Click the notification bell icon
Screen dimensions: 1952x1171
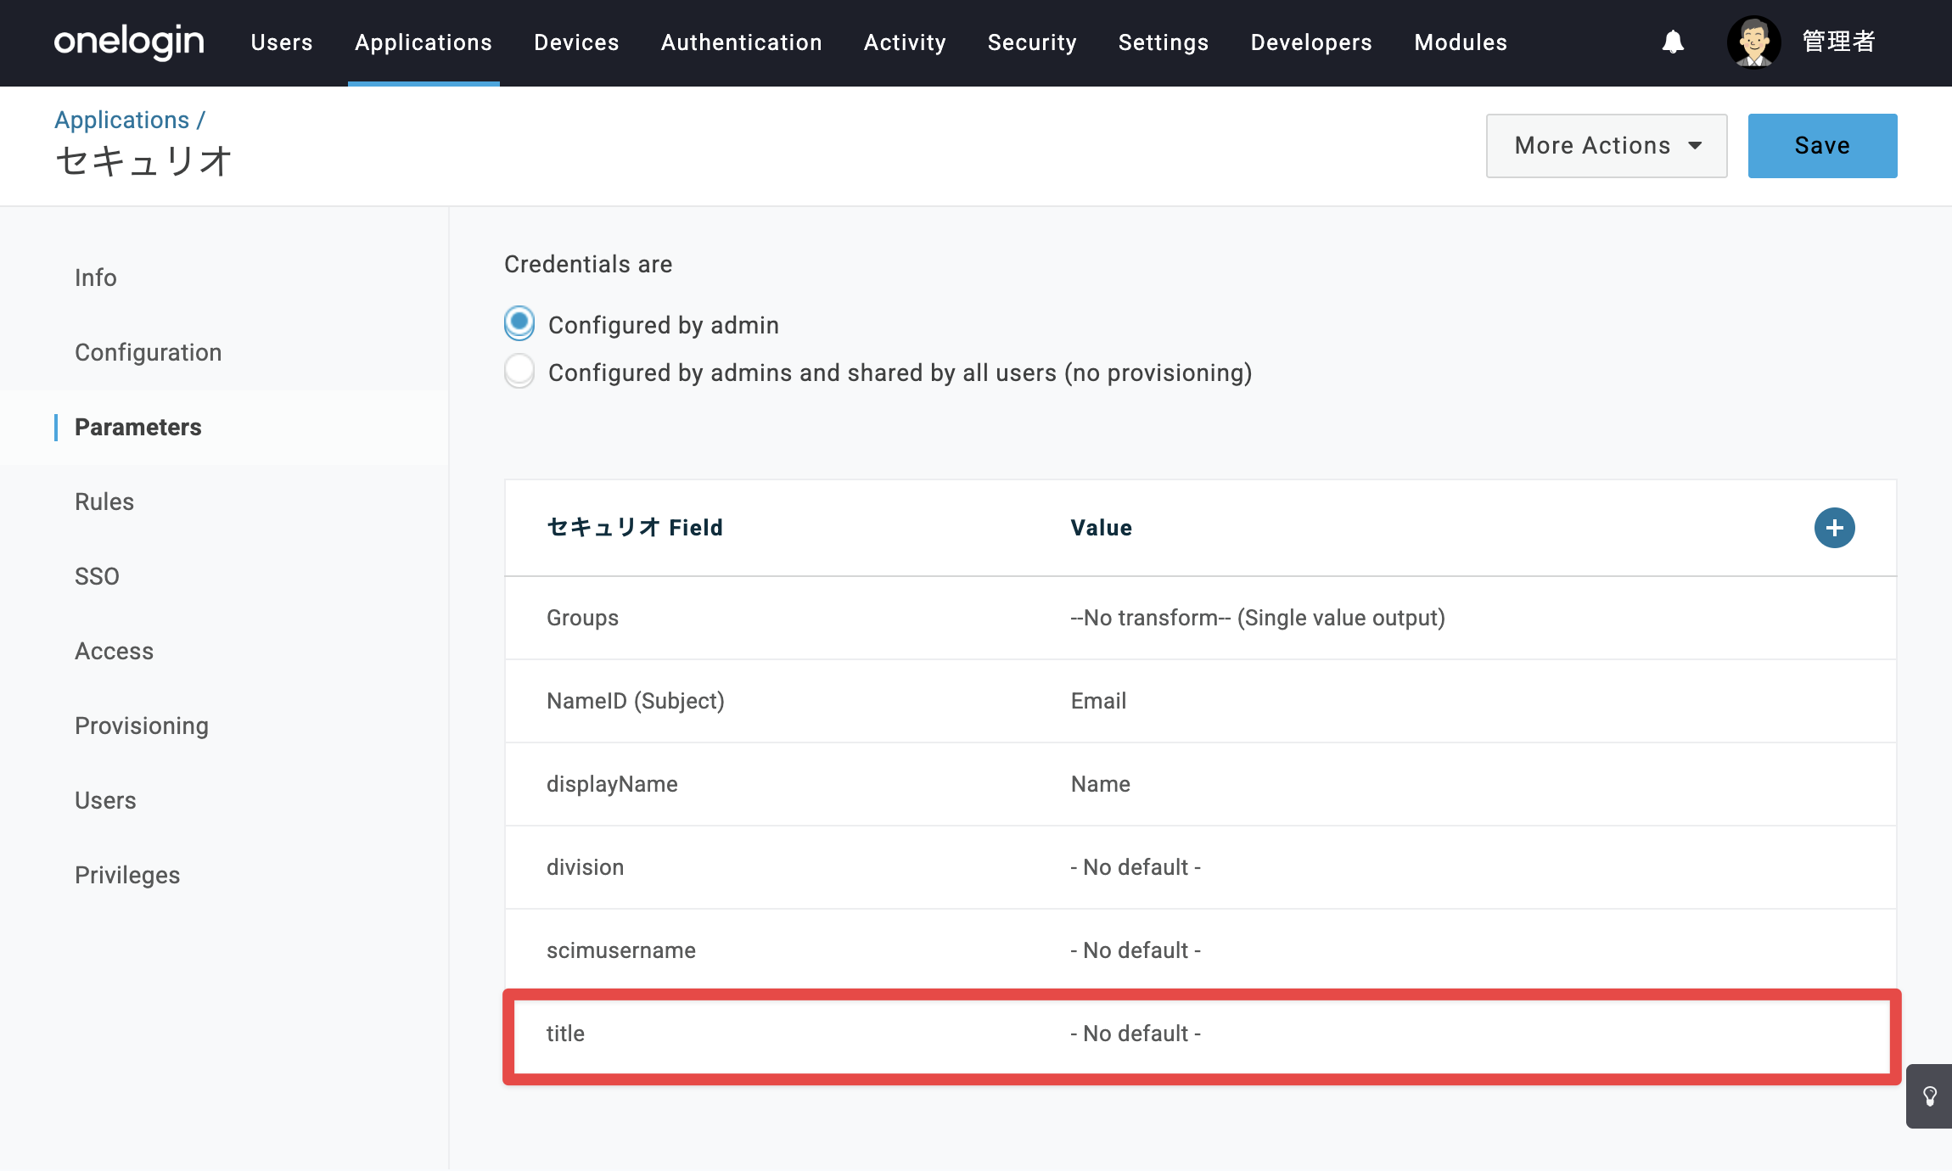1673,42
